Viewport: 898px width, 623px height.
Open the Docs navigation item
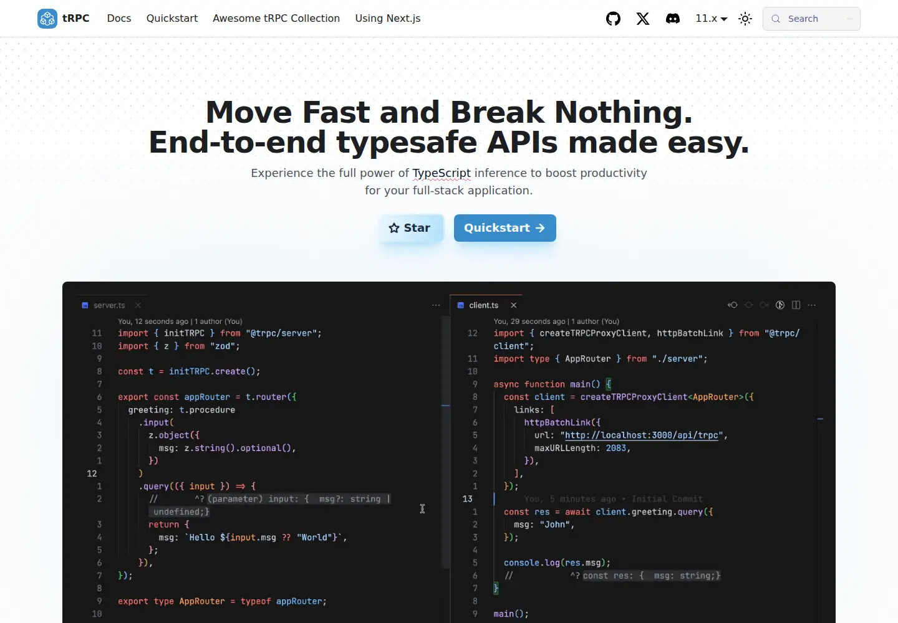click(x=119, y=19)
